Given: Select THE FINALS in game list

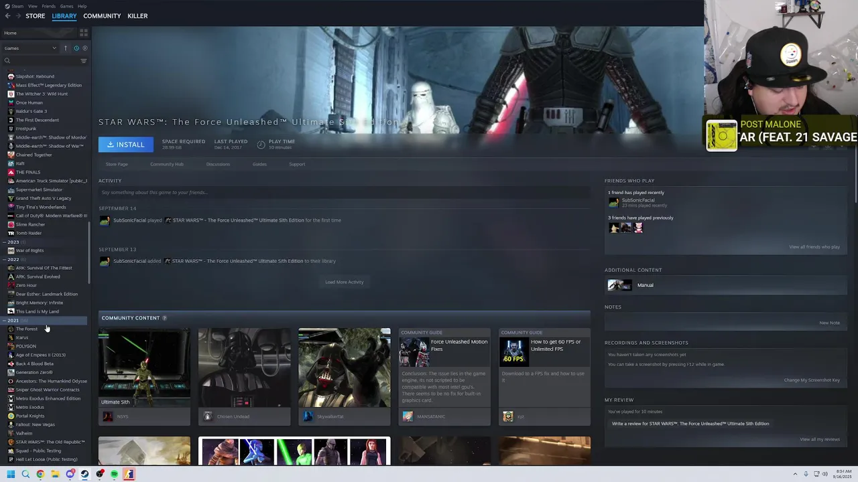Looking at the screenshot, I should pos(27,172).
